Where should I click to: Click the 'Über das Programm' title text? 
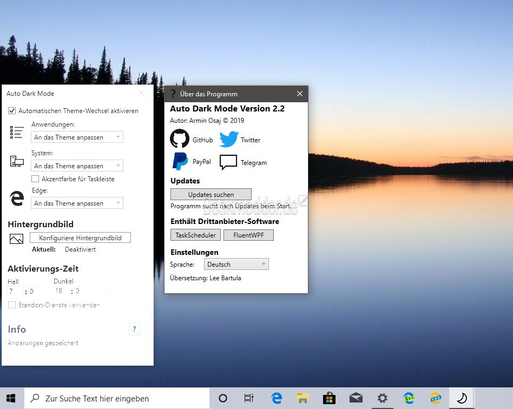click(x=209, y=94)
